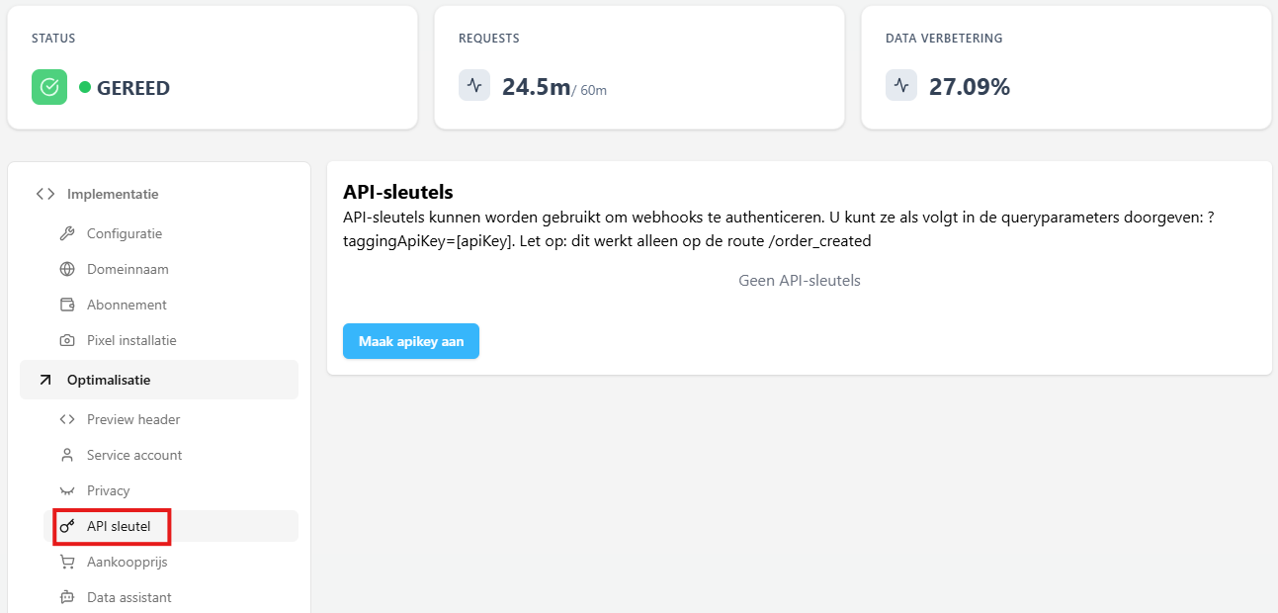Click the green checkmark status icon
The height and width of the screenshot is (613, 1278).
coord(49,87)
